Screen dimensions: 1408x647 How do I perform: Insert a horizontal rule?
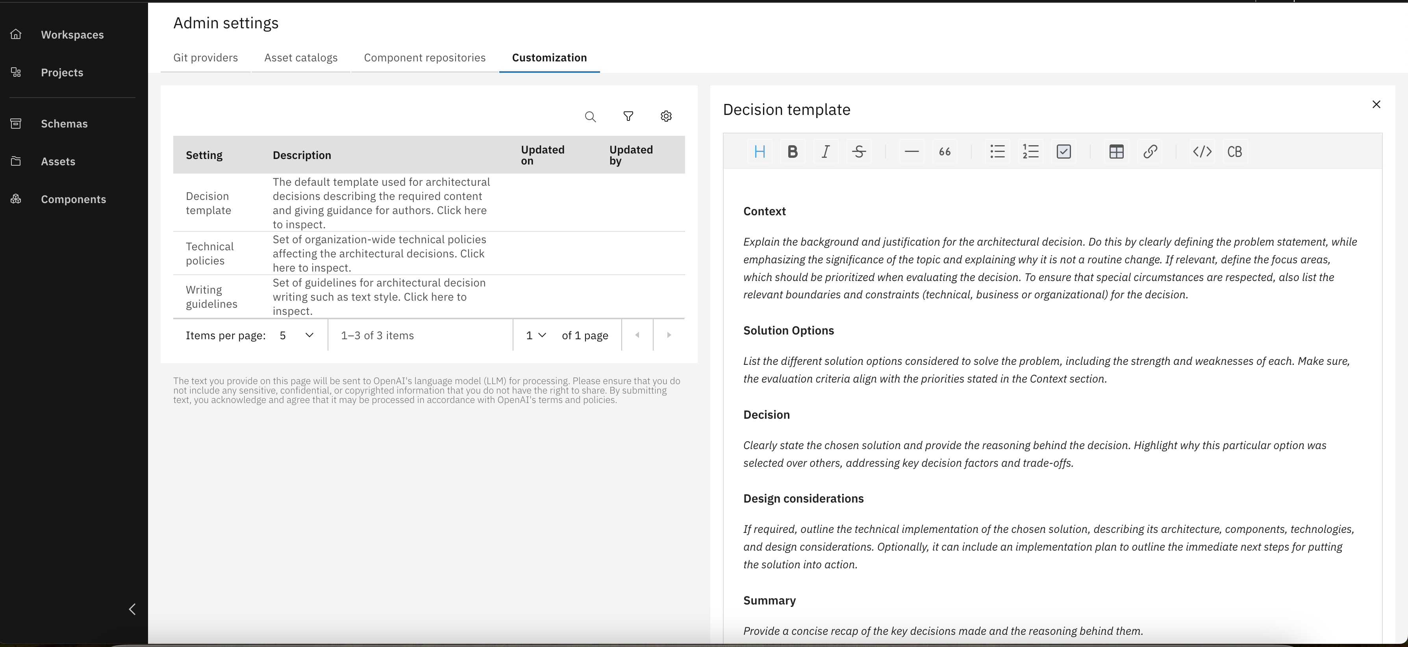pos(911,152)
